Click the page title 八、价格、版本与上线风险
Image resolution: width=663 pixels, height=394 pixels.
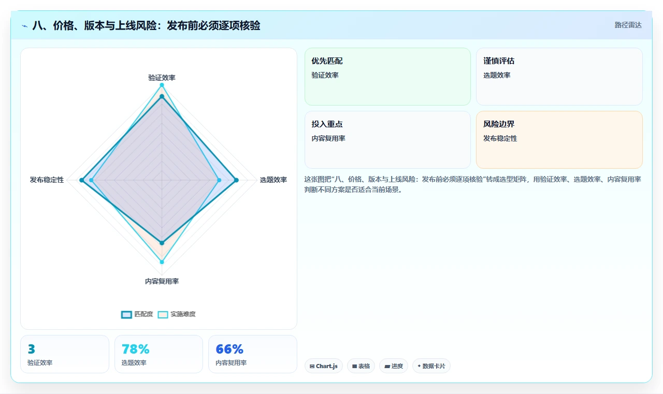click(x=146, y=25)
